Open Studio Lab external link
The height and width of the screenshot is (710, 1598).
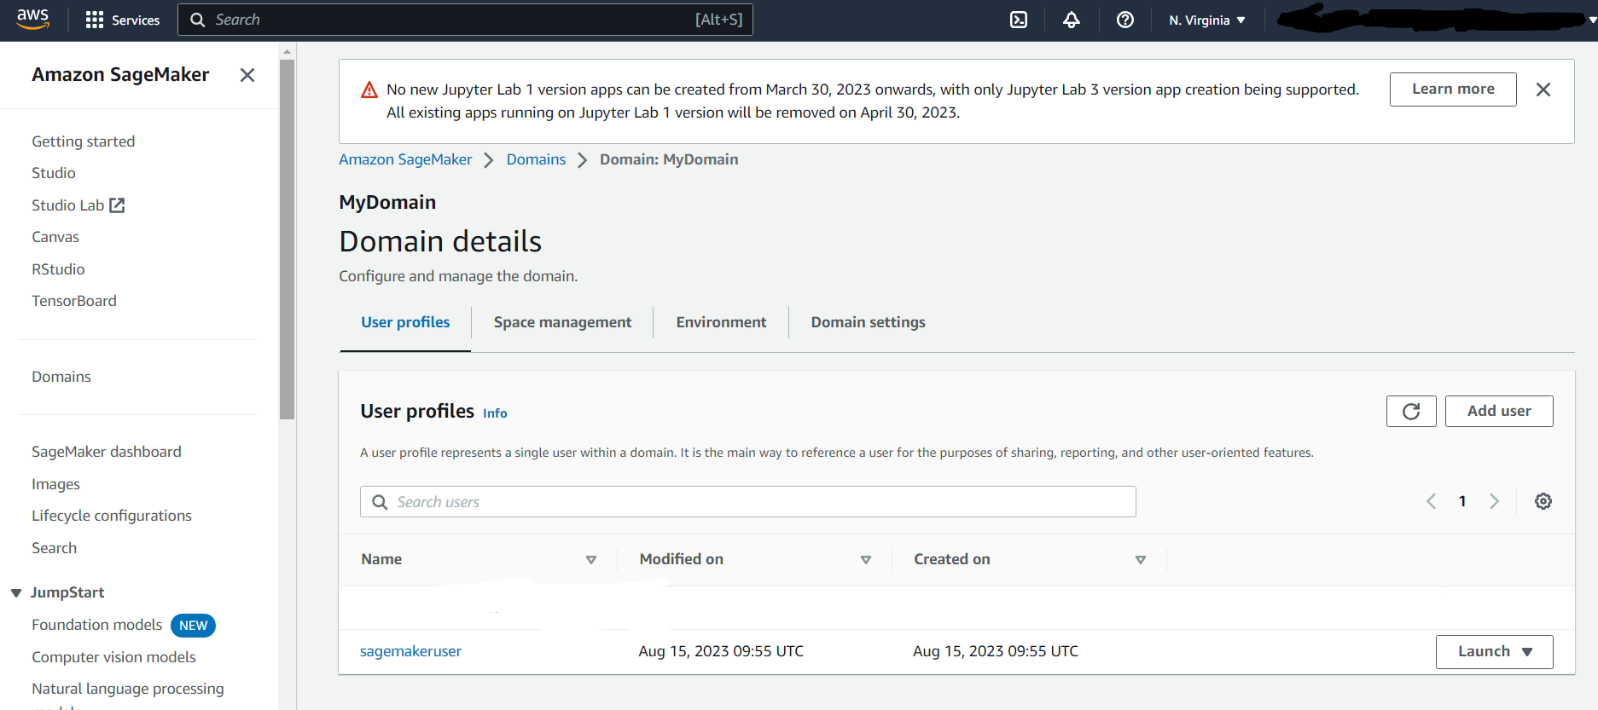[78, 205]
